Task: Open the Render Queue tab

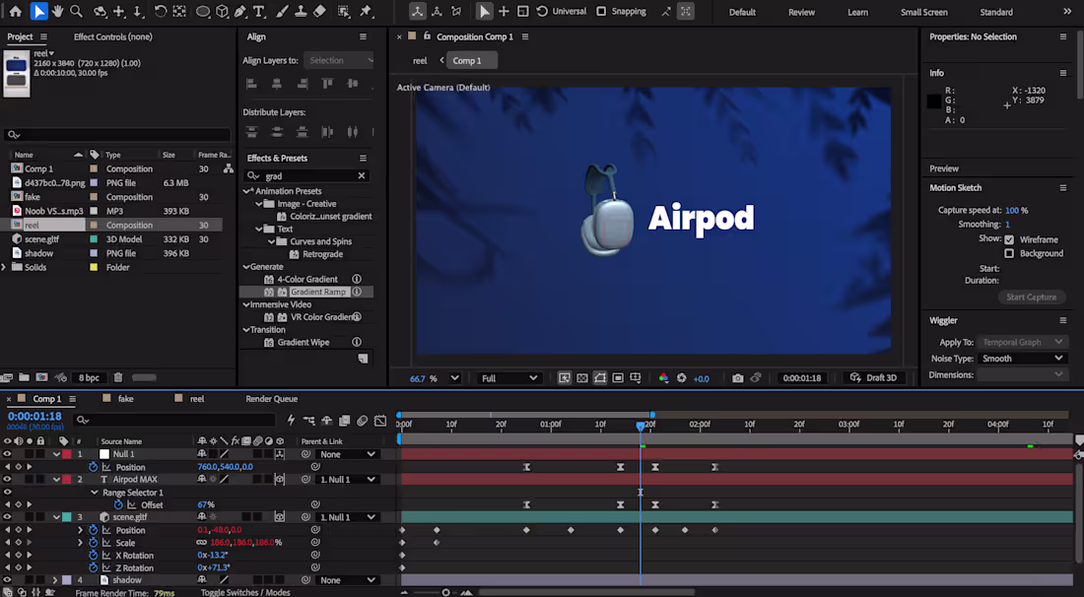Action: click(x=272, y=399)
